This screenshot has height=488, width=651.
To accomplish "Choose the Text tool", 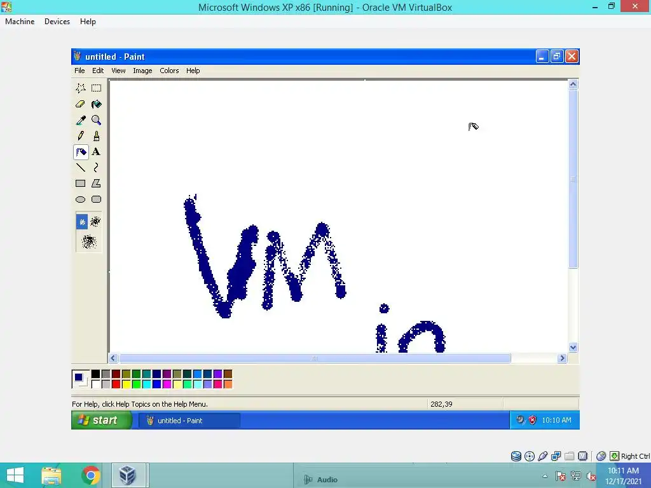I will pos(97,152).
